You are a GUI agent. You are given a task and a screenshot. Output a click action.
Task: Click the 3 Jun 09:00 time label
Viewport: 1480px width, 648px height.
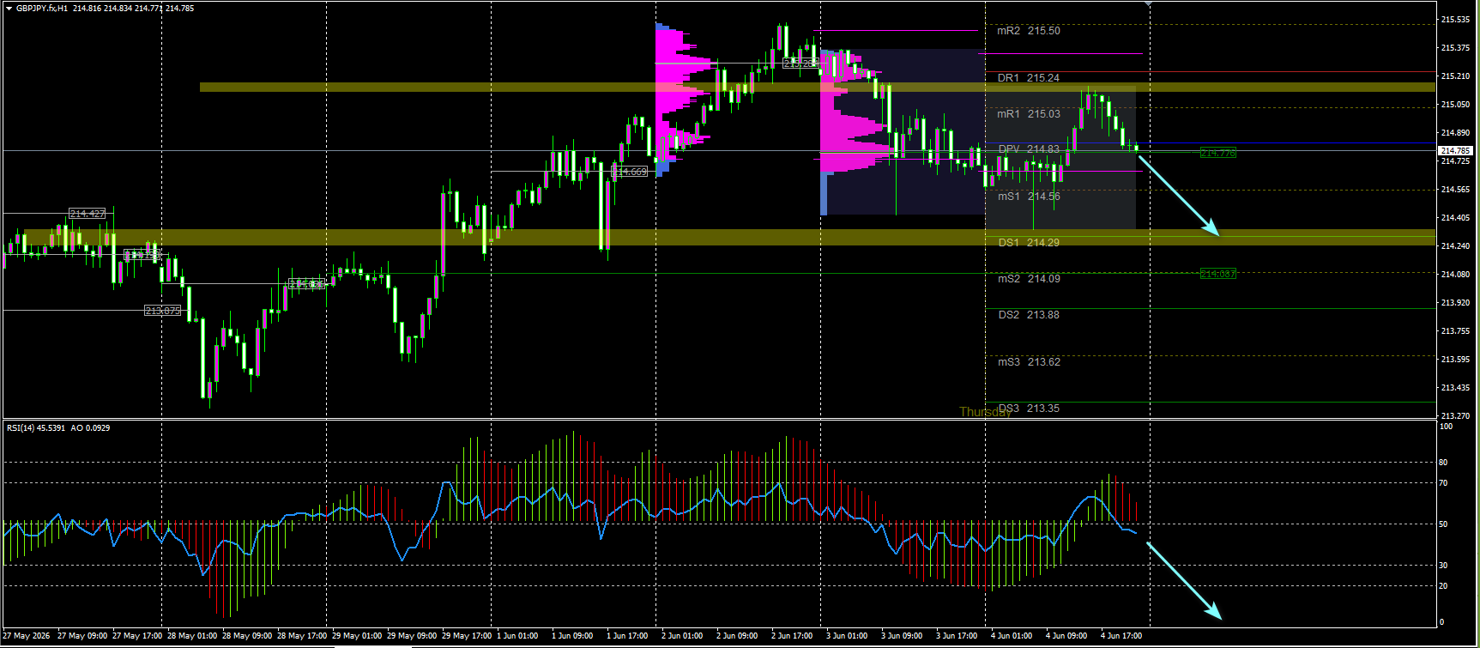(x=902, y=636)
